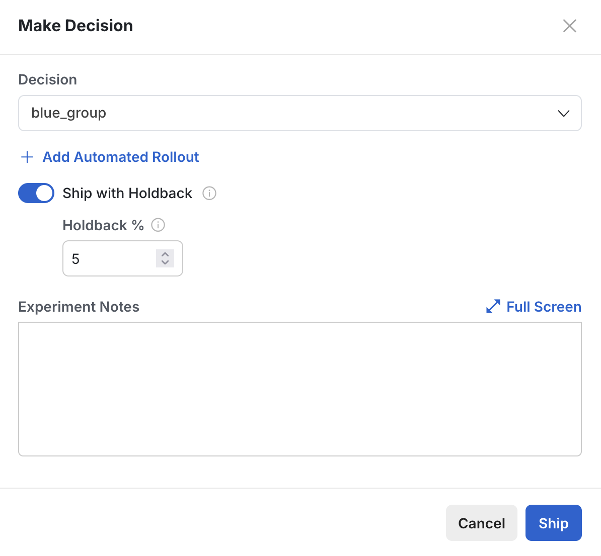Click the diagonal arrow icon next to Full Screen

point(492,306)
